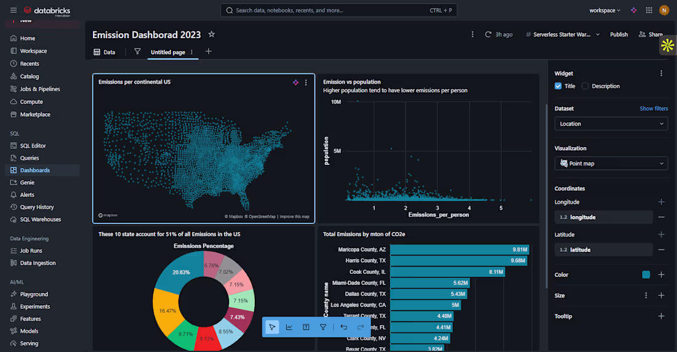Open the Visualization Point map dropdown

click(611, 163)
